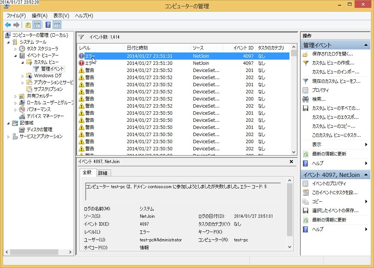This screenshot has width=374, height=268.
Task: Click 現在のカスタム ビューをフ... filter action
Action: pyautogui.click(x=336, y=81)
